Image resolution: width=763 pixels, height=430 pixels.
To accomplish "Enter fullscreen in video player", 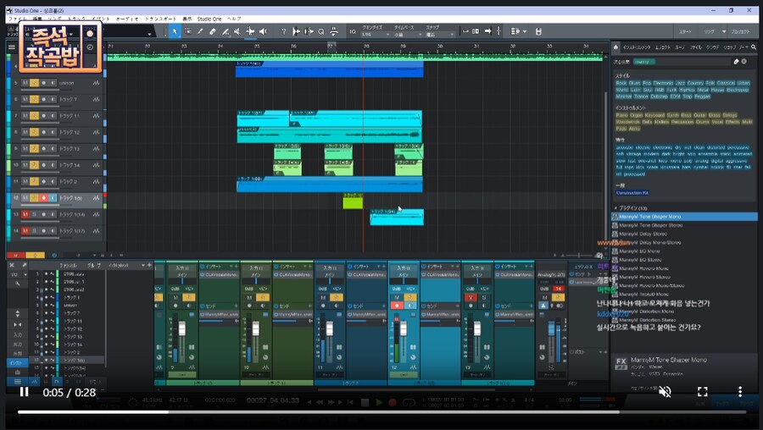I will tap(702, 392).
